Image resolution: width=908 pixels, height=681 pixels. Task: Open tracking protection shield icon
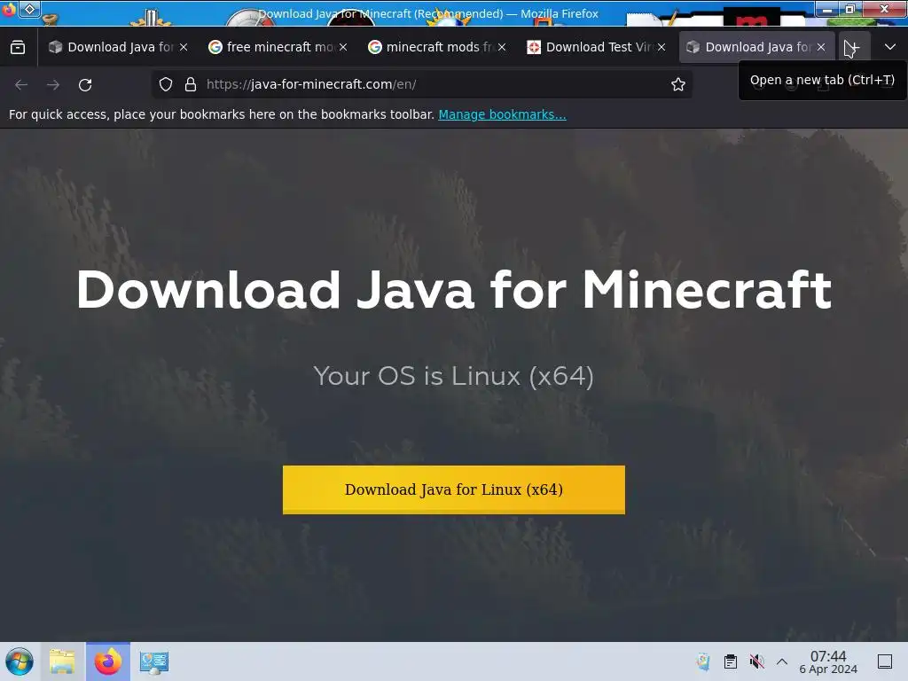click(166, 84)
